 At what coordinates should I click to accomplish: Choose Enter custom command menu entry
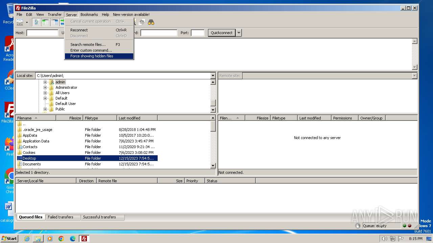99,50
